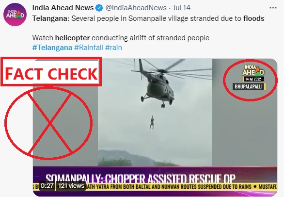This screenshot has height=197, width=284.
Task: Open India Ahead News profile avatar
Action: 15,15
